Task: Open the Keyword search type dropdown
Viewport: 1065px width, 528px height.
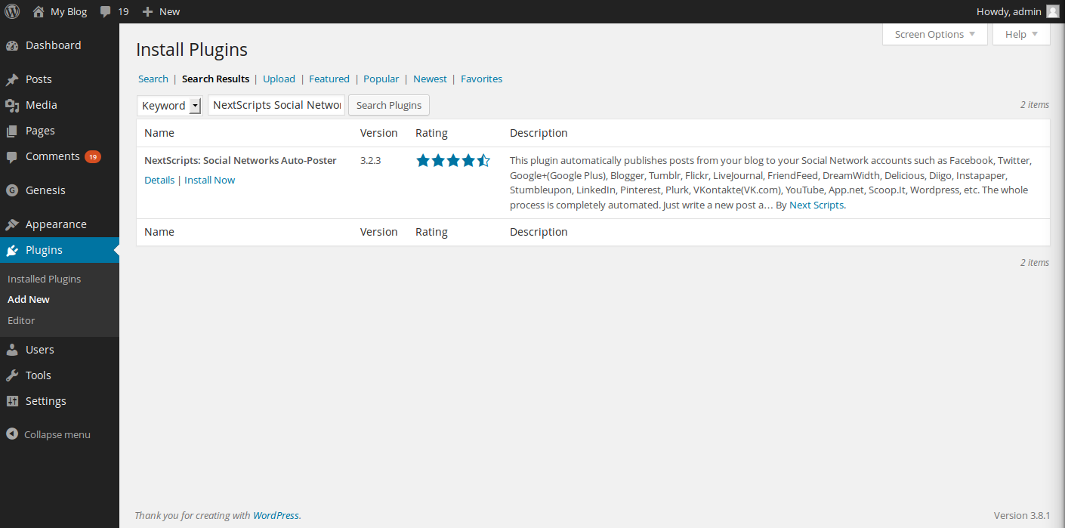Action: point(169,106)
